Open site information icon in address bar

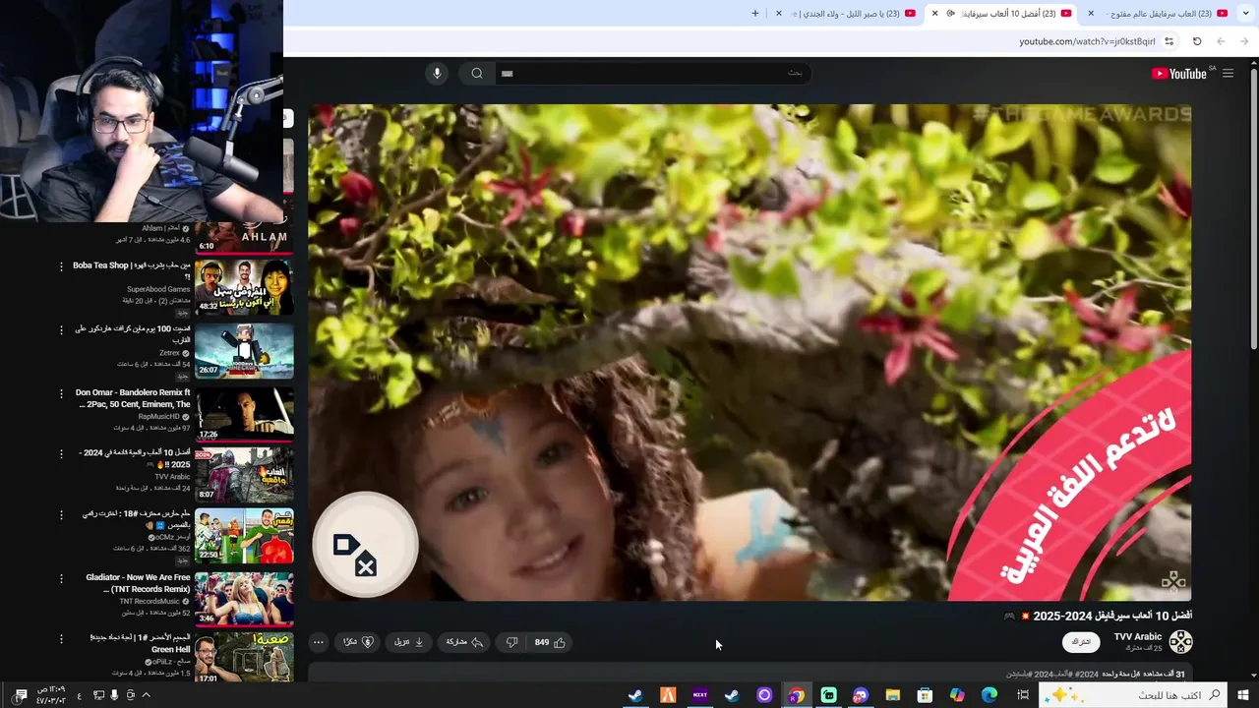(x=1169, y=41)
